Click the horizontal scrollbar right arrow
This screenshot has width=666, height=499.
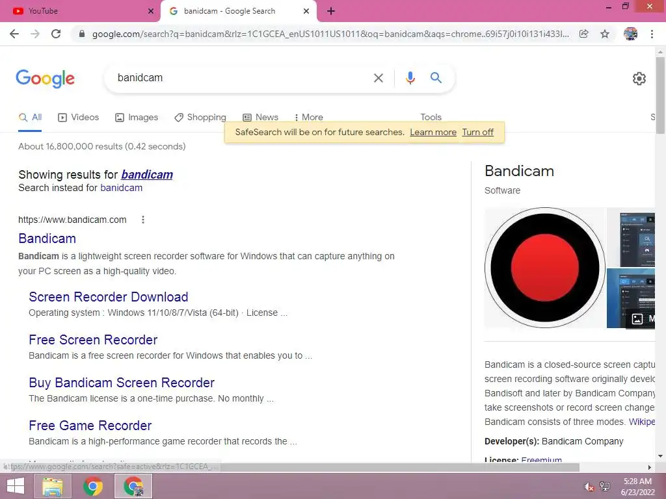pos(650,467)
